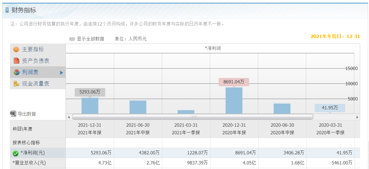Click net profit cell 1228.07万
The image size is (369, 169).
click(x=186, y=153)
